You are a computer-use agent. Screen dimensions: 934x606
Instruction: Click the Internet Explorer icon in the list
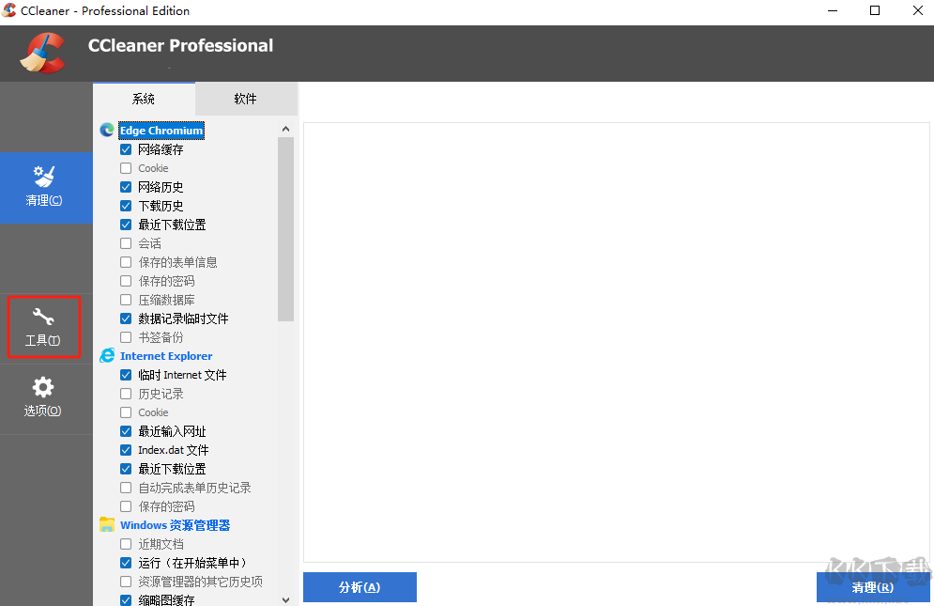106,355
